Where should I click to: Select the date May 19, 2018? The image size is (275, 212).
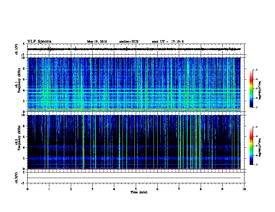[97, 42]
